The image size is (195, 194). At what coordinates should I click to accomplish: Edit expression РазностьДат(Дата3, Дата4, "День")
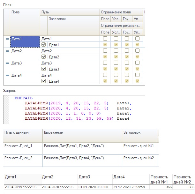[x=82, y=160]
